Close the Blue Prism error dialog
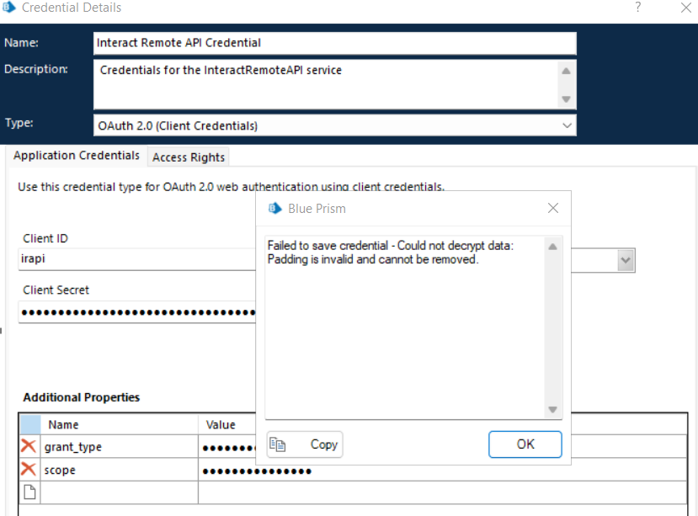 pyautogui.click(x=553, y=208)
